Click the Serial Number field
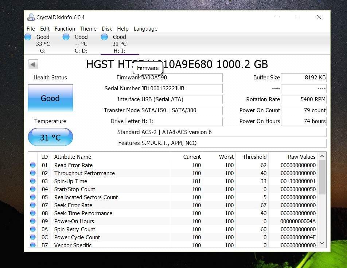This screenshot has height=268, width=347. [182, 88]
